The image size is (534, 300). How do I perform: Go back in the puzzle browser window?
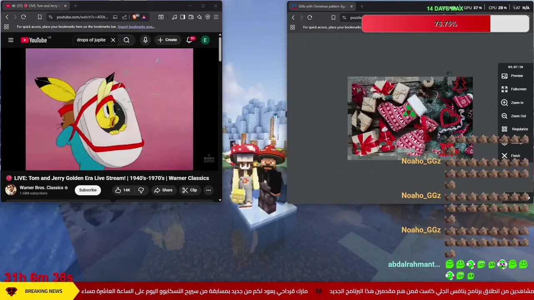point(293,17)
